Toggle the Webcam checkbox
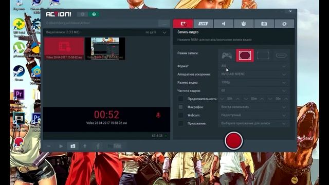 coord(180,115)
